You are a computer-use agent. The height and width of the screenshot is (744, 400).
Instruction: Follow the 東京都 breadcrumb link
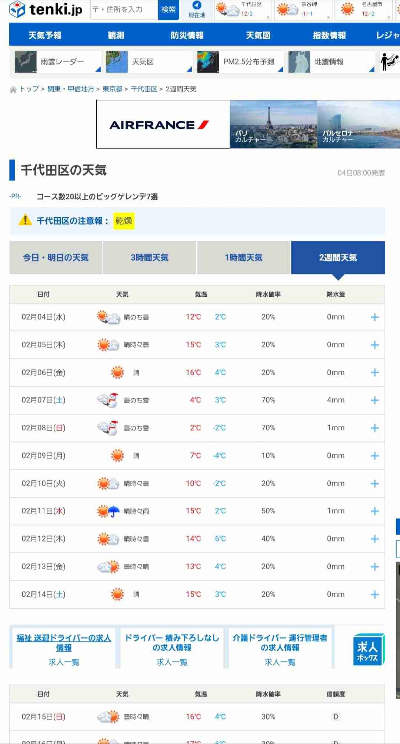112,89
